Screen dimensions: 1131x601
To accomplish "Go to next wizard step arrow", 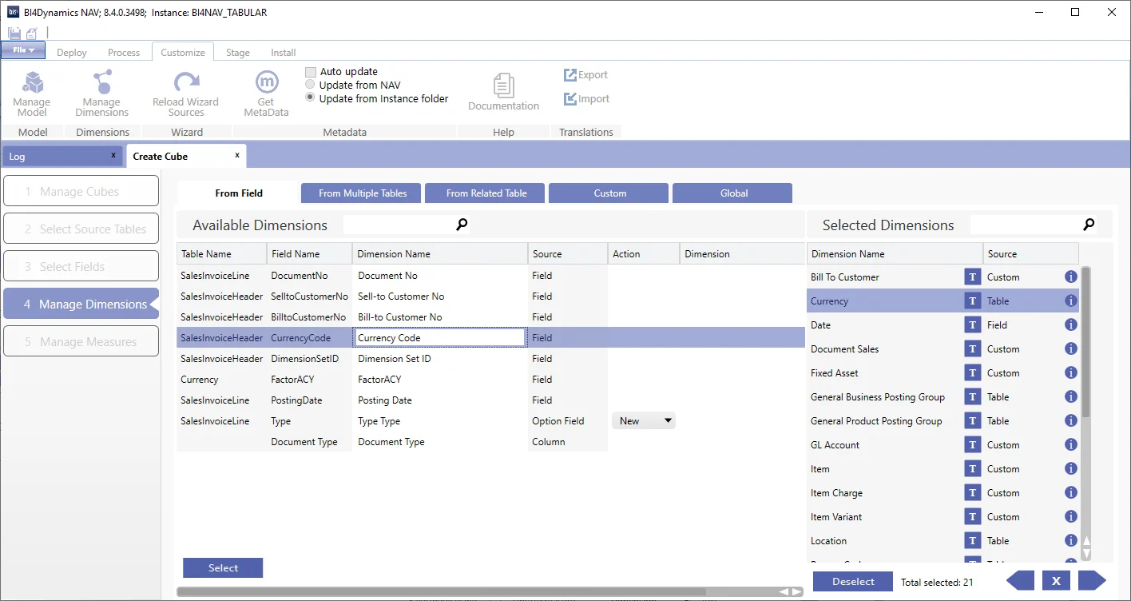I will pyautogui.click(x=1093, y=581).
